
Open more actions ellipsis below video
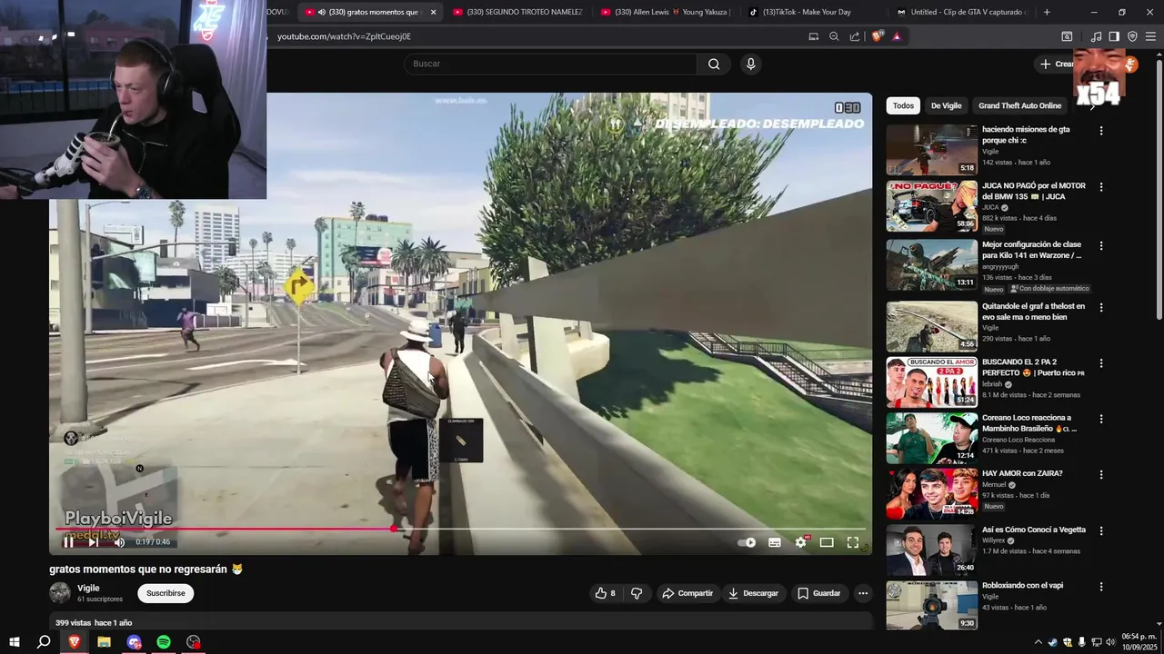pos(863,593)
